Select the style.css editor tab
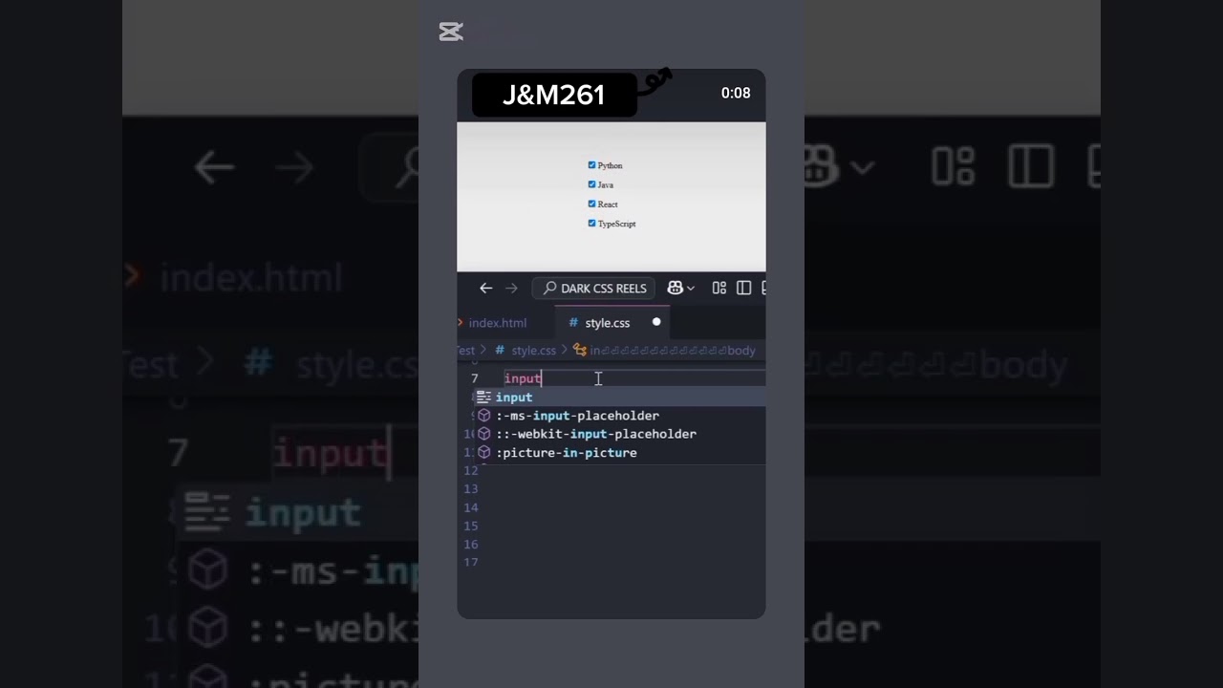Image resolution: width=1223 pixels, height=688 pixels. pos(612,323)
